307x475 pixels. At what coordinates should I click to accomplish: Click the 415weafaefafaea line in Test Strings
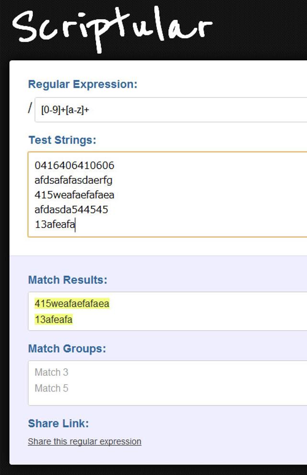point(74,195)
